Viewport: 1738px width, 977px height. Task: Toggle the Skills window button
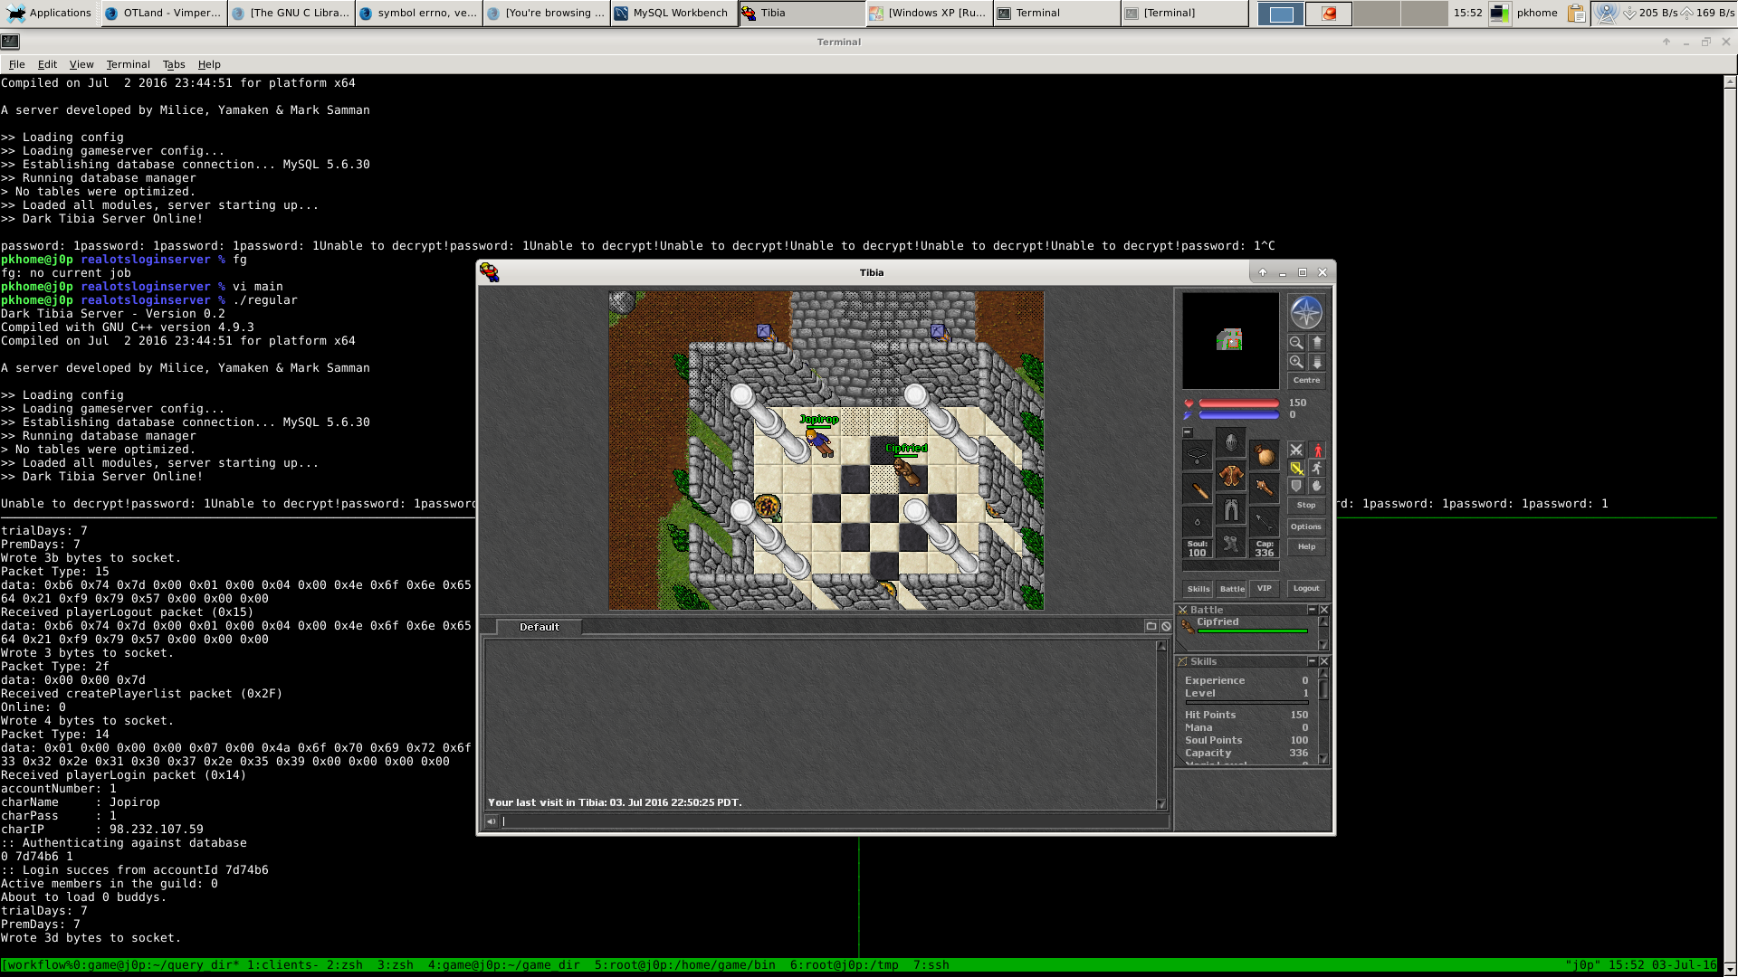1198,588
